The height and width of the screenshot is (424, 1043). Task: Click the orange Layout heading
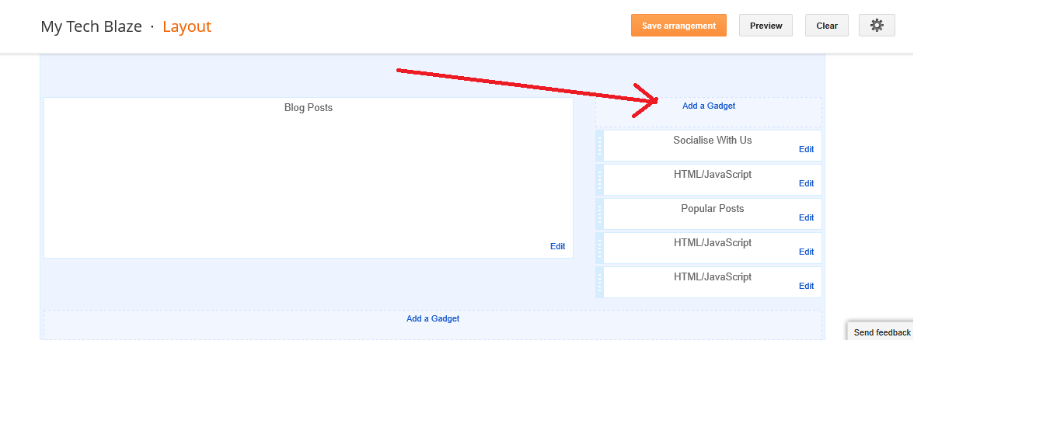click(x=187, y=26)
